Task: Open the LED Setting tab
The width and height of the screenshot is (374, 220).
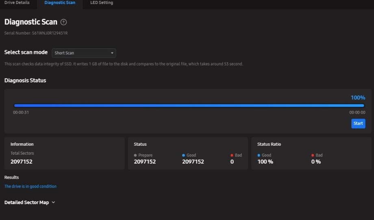Action: (x=102, y=3)
